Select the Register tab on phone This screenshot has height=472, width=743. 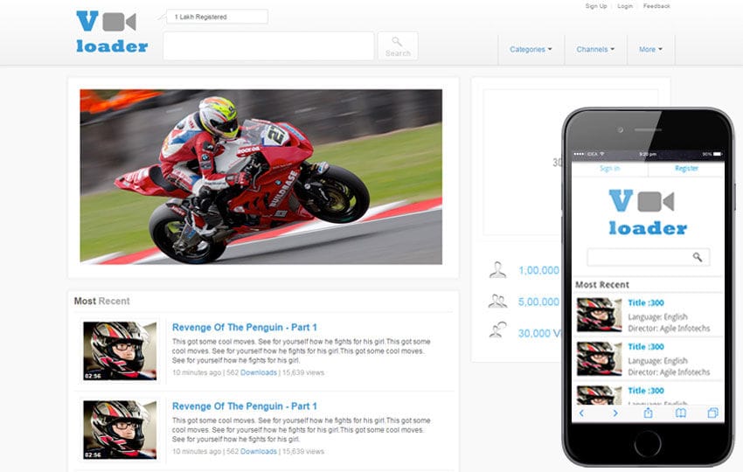(686, 168)
